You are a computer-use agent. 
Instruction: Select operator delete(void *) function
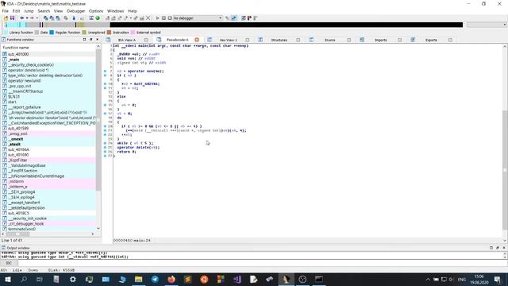pos(48,70)
